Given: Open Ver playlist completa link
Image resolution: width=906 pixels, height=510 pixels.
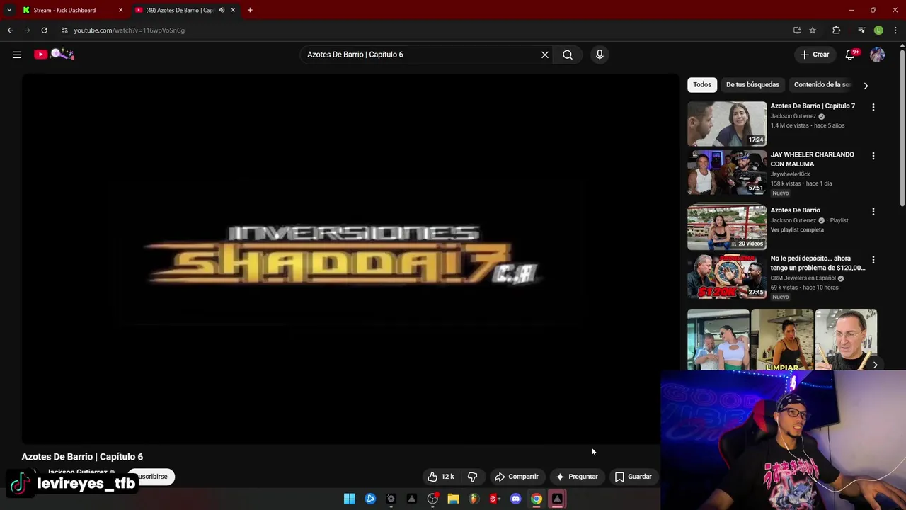Looking at the screenshot, I should 797,230.
